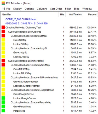
Task: Select the LookupMfcCMap row
Action: (x=49, y=73)
